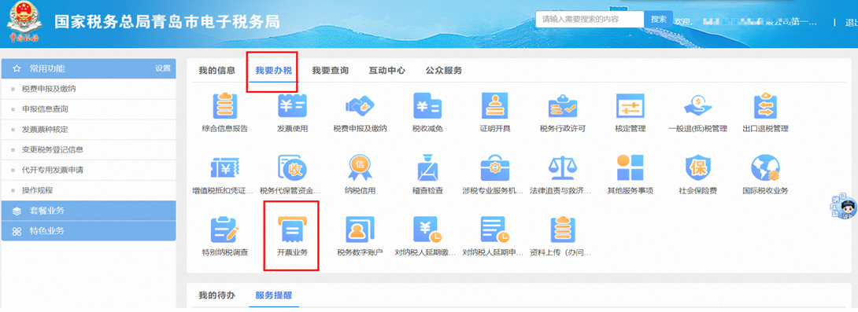Open 社会保险费 shield icon
858x312 pixels.
coord(697,167)
